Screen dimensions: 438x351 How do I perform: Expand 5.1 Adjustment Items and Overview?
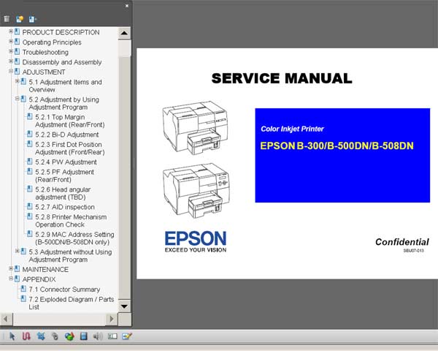(17, 81)
